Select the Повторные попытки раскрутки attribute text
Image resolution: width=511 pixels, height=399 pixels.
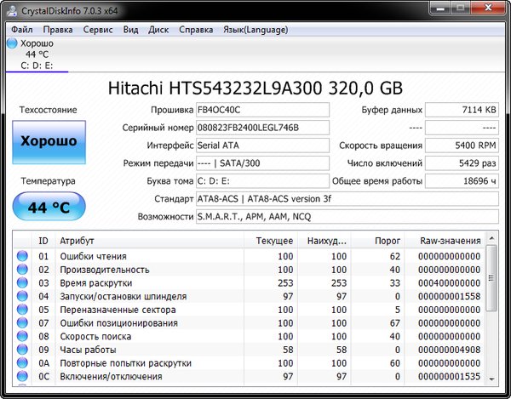126,363
